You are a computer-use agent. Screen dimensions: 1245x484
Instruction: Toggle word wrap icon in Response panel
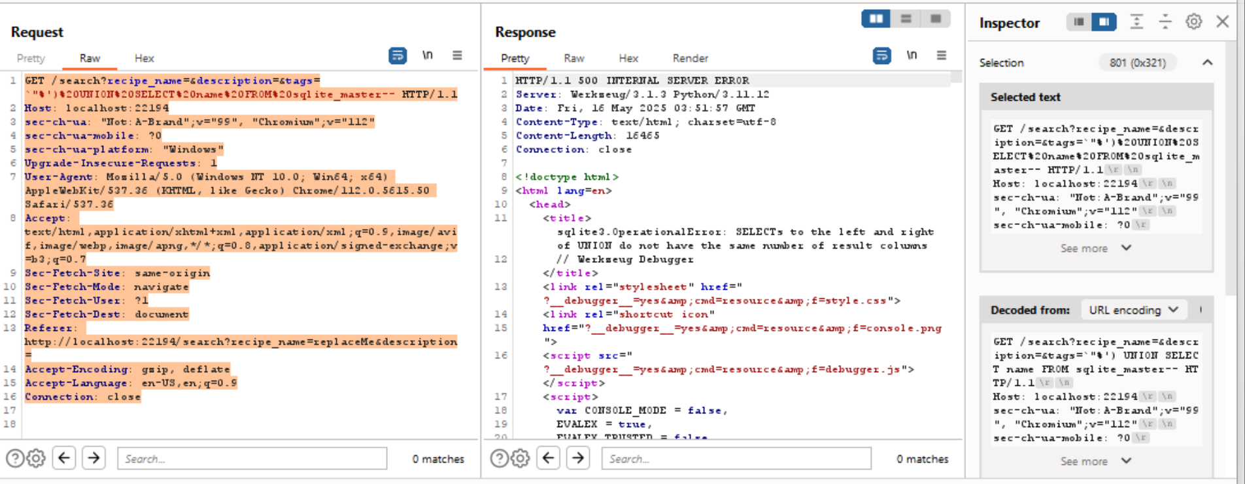[882, 56]
